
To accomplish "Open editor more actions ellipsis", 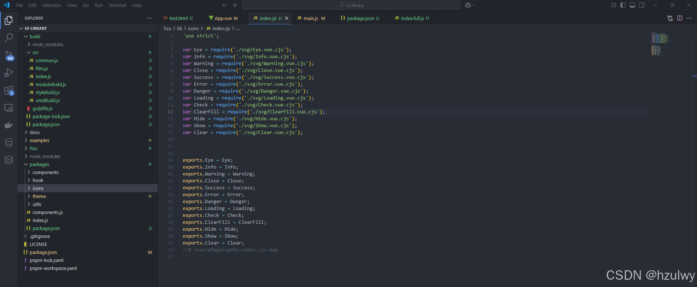I will (x=689, y=18).
